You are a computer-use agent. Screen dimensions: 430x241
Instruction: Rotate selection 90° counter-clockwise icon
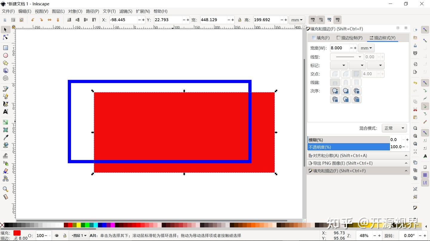click(33, 20)
